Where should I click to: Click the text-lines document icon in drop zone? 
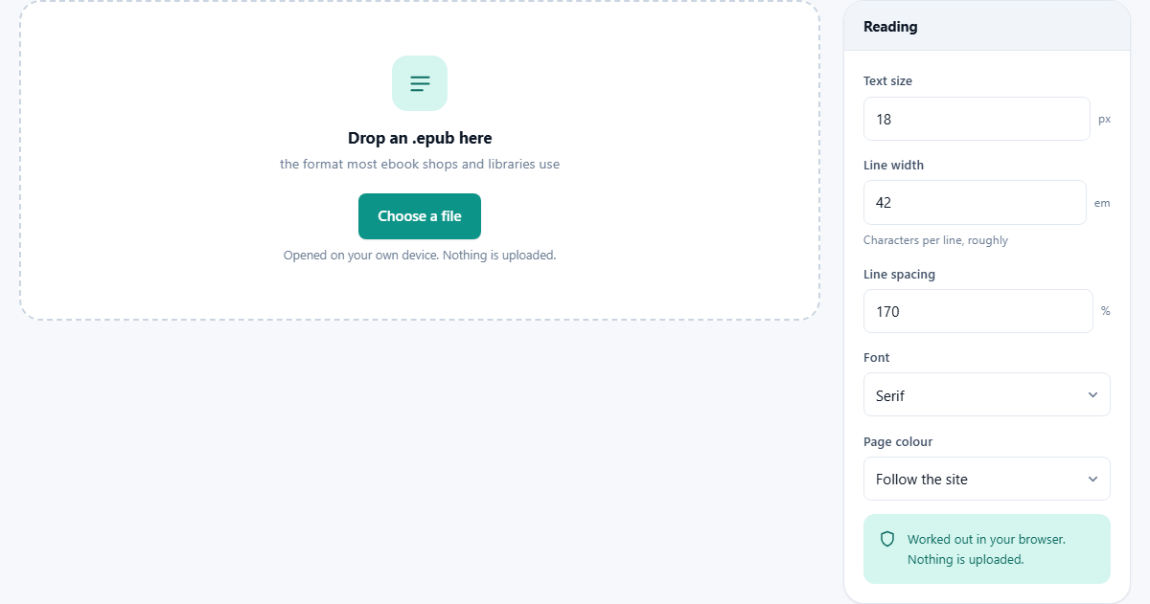coord(420,83)
